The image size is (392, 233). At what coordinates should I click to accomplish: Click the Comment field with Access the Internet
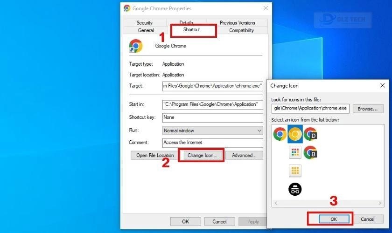[212, 143]
